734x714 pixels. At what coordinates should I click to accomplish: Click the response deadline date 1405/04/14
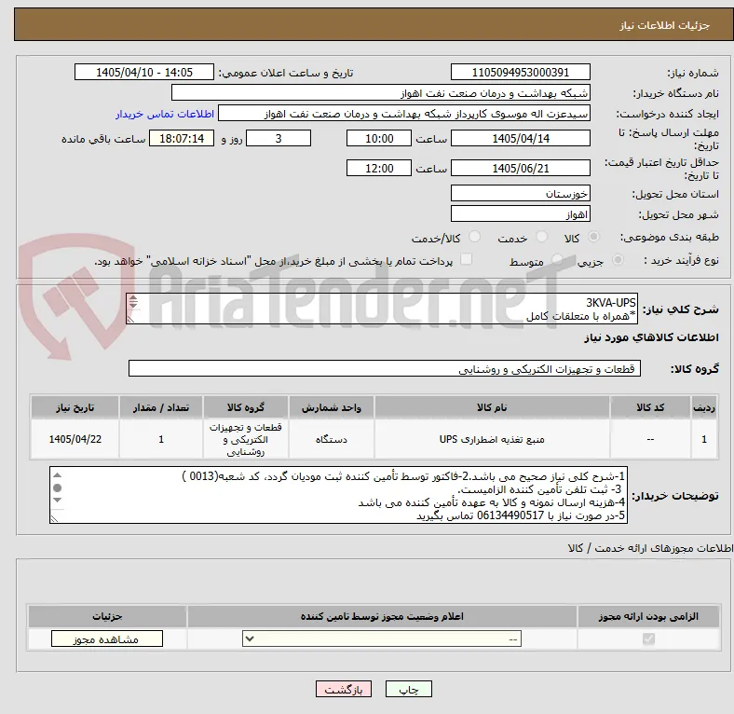520,138
